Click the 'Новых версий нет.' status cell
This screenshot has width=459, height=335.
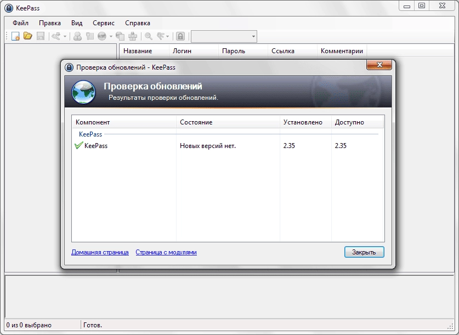click(207, 146)
